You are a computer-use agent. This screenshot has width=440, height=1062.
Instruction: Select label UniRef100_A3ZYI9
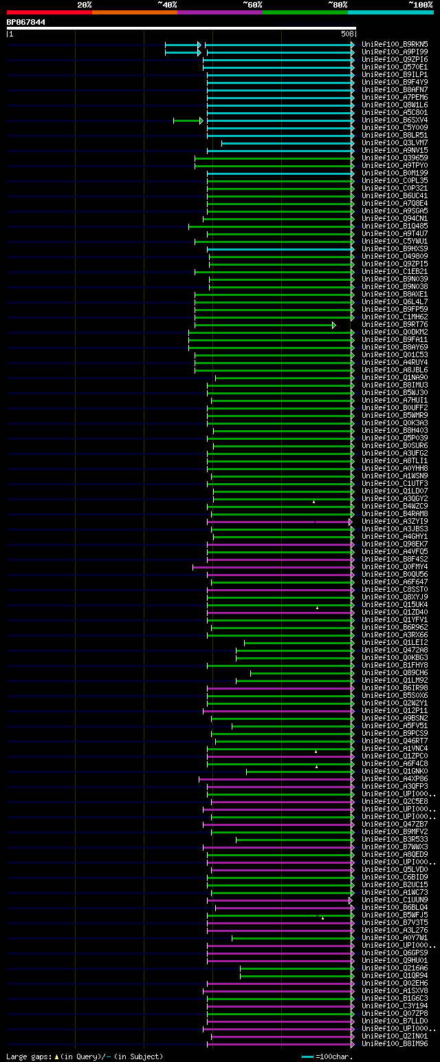(395, 521)
